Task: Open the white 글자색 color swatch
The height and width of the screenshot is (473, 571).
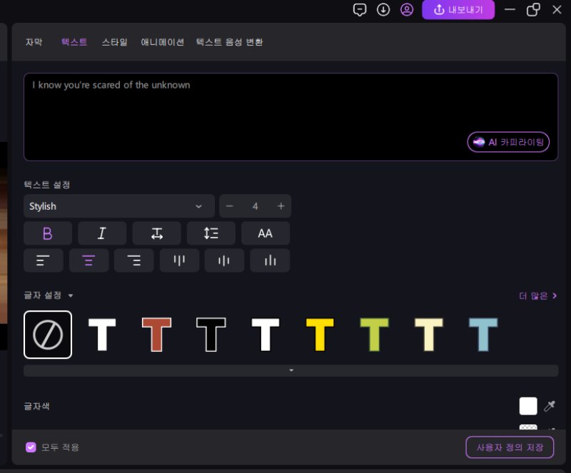Action: [x=528, y=406]
